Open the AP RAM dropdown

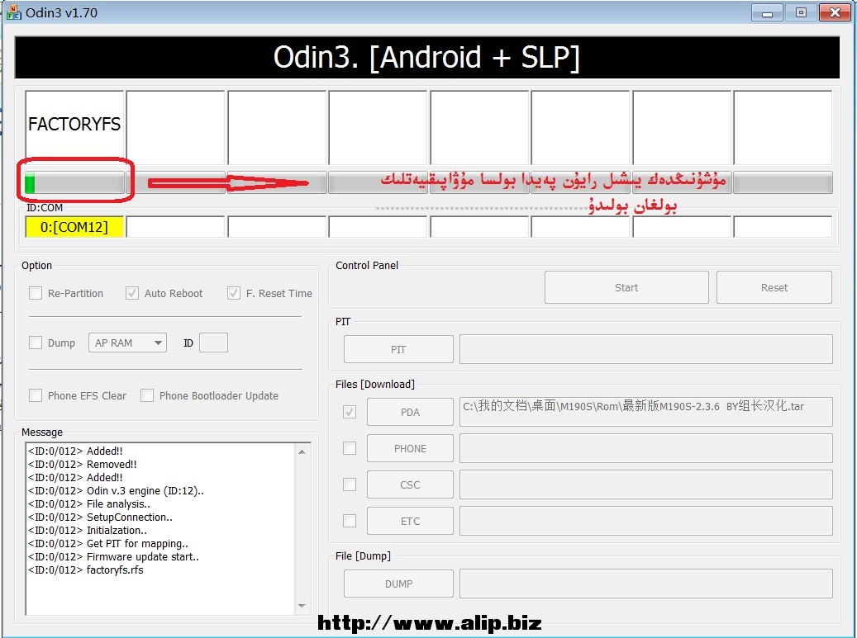click(127, 343)
